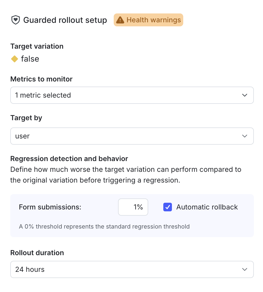The height and width of the screenshot is (292, 263).
Task: Click the Regression detection and behavior heading
Action: point(69,159)
